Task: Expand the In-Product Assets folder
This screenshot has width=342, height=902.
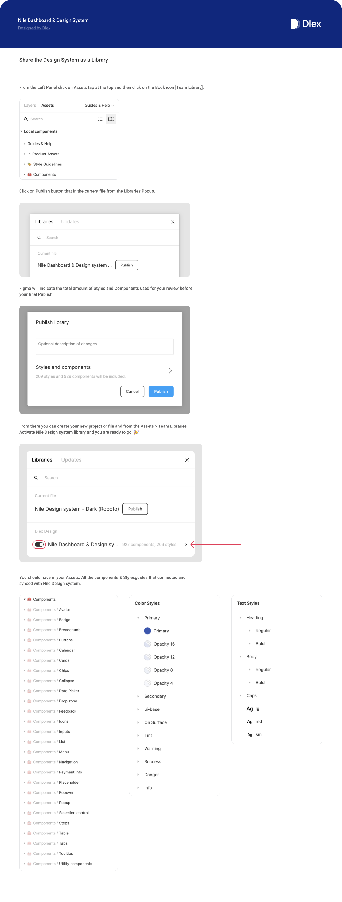Action: click(x=25, y=154)
